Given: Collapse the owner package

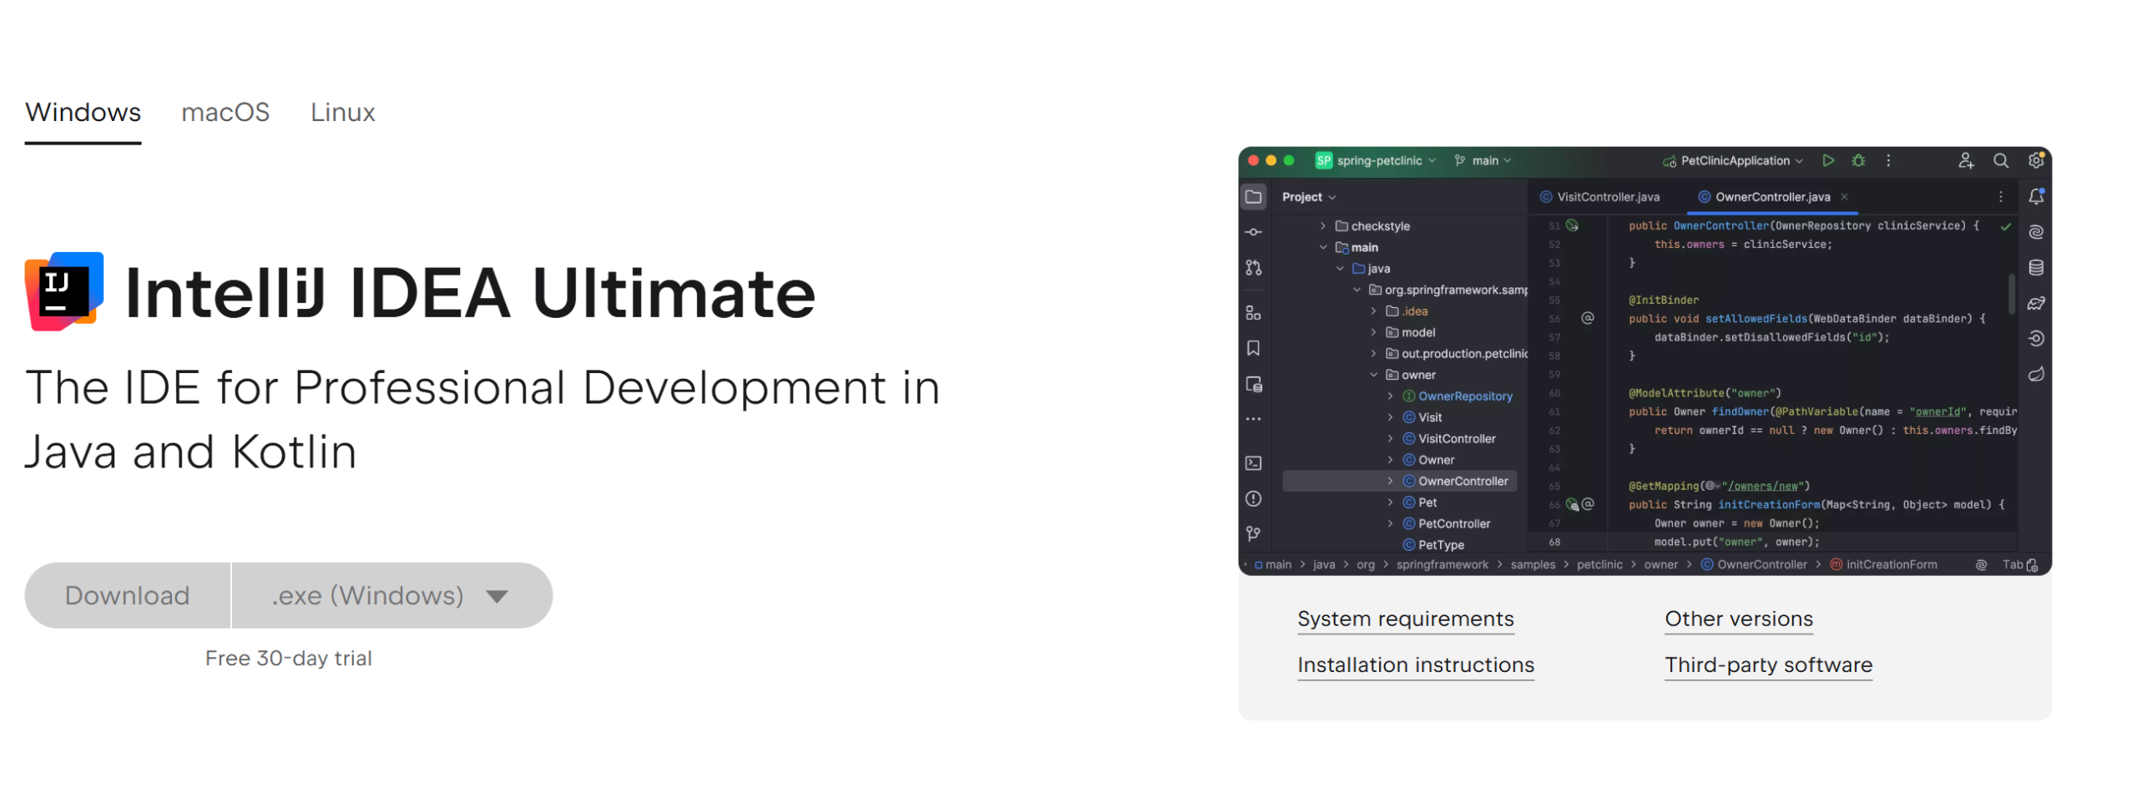Looking at the screenshot, I should click(x=1373, y=375).
